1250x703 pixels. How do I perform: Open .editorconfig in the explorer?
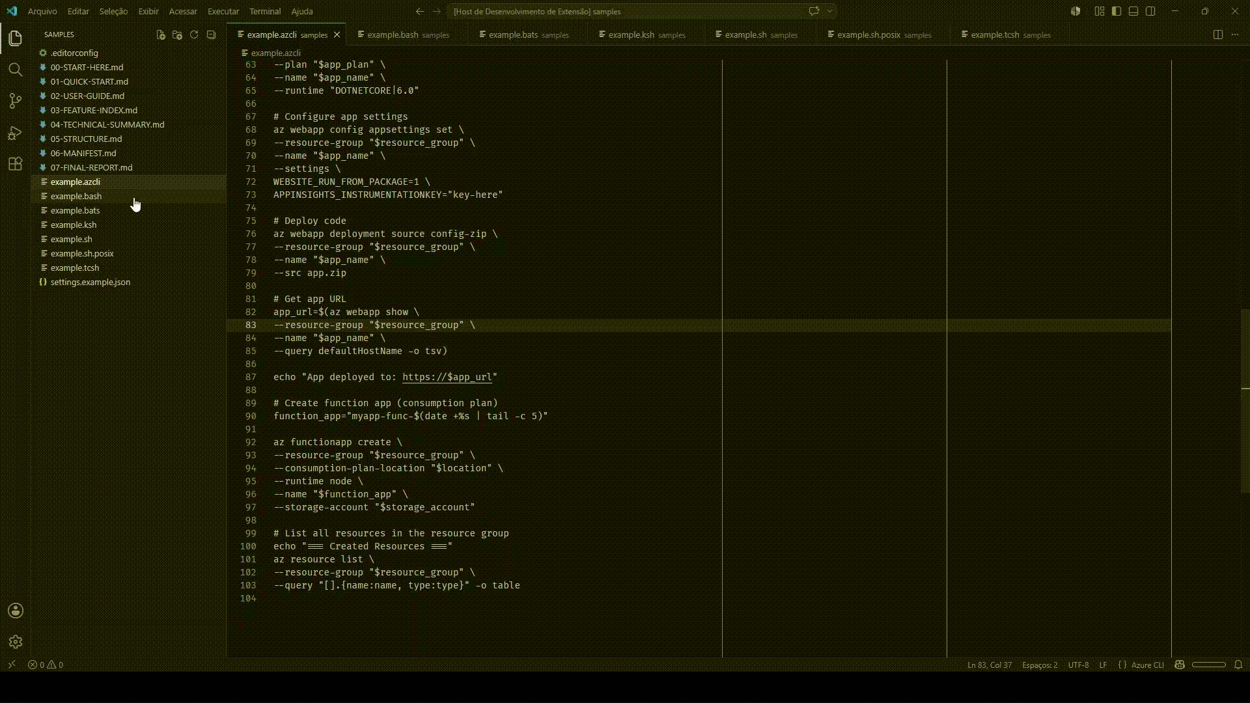129,53
